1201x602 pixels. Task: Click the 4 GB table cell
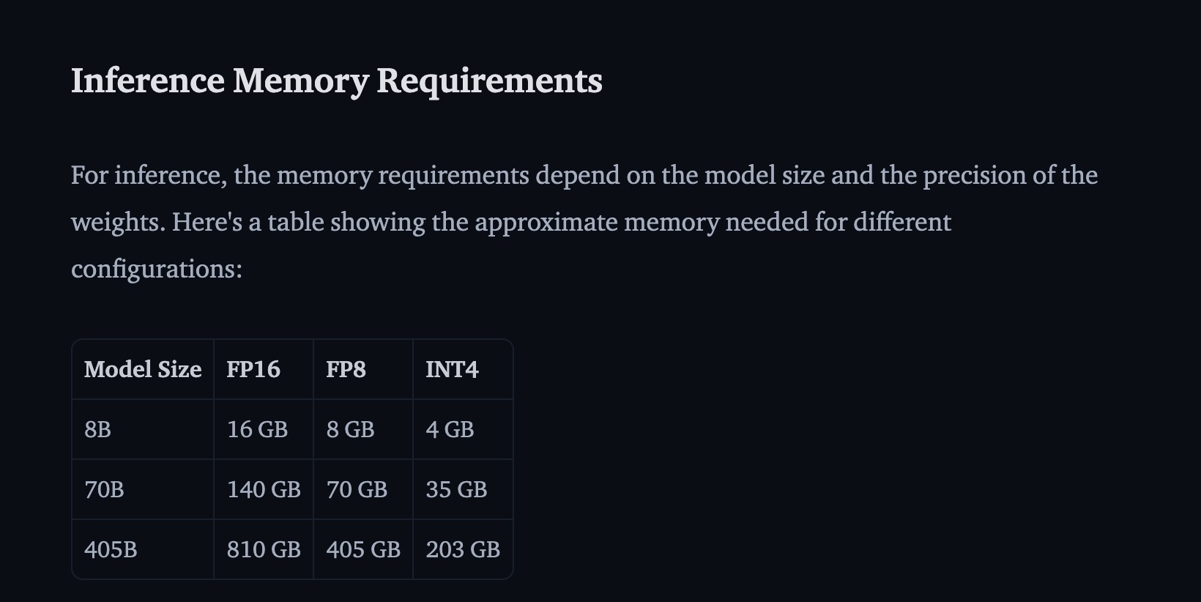463,429
